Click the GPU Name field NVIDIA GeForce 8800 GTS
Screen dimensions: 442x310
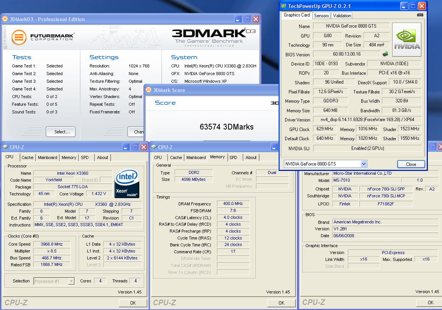coord(351,26)
